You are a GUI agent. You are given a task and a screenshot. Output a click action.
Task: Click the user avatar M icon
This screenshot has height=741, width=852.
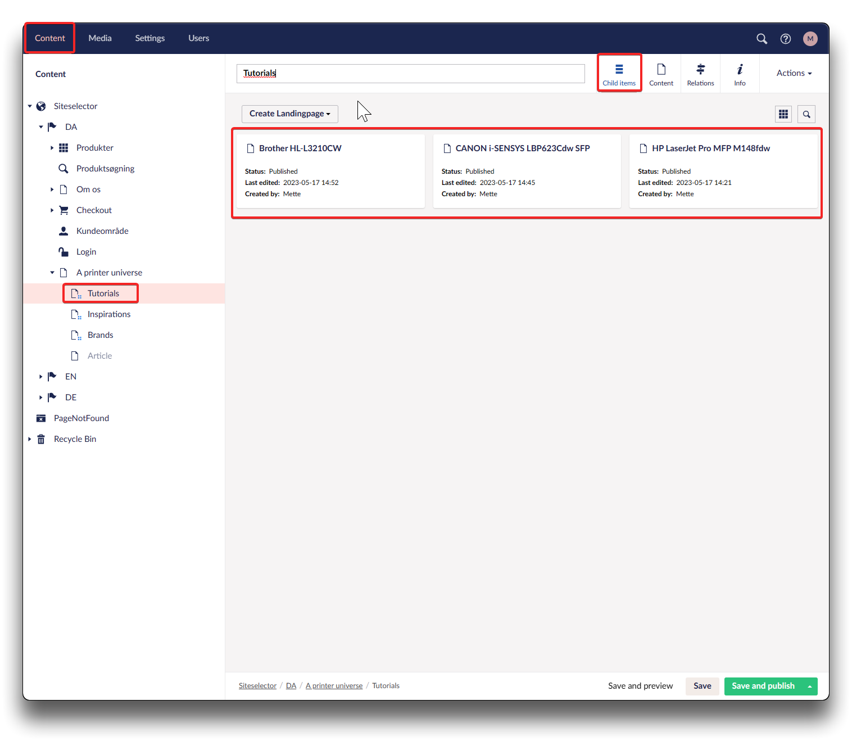[810, 39]
